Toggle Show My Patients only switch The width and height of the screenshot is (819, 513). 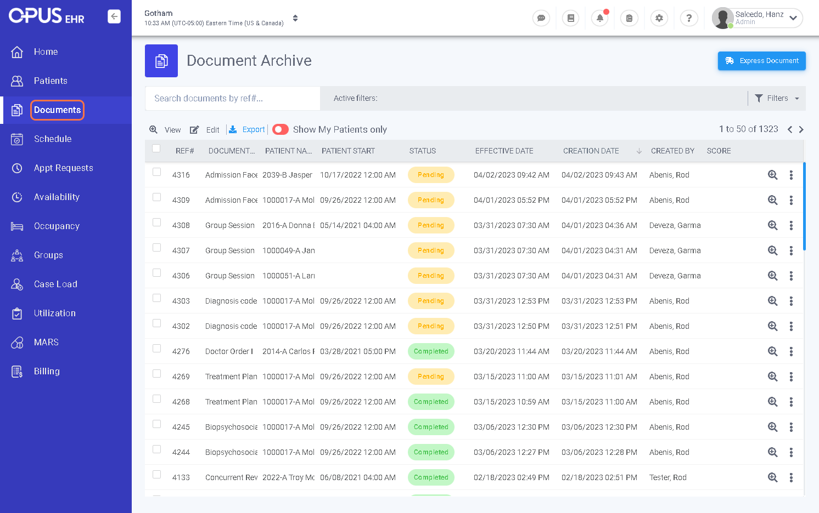coord(281,129)
